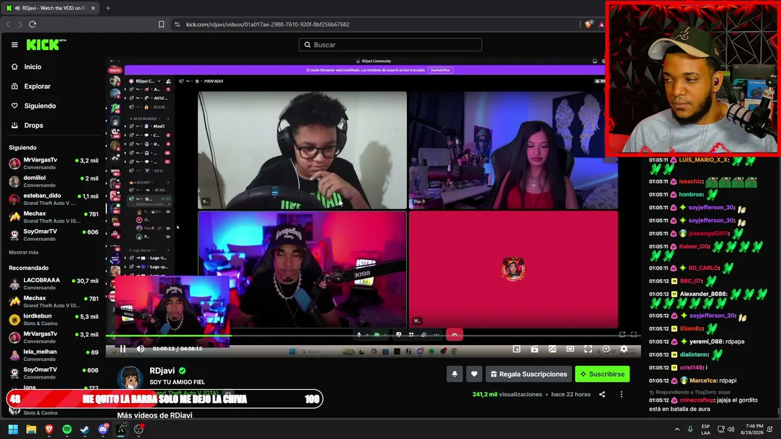Follow RDjavi with the heart button

tap(474, 374)
